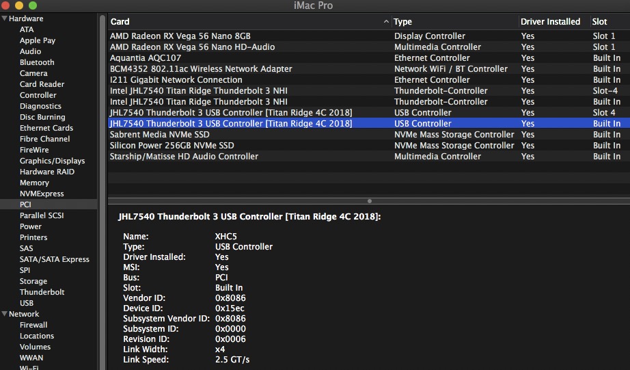This screenshot has height=370, width=630.
Task: Open Ethernet Cards sidebar item
Action: (46, 128)
